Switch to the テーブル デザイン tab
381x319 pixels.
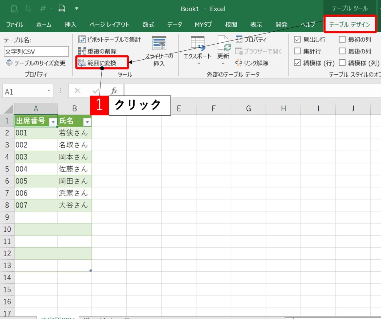click(x=350, y=25)
